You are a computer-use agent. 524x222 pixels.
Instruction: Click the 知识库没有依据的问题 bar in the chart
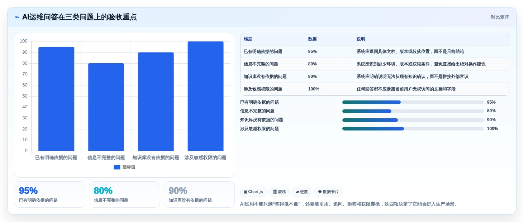pos(156,102)
